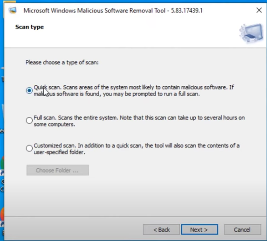Close the Malicious Software Removal Tool window
Screen dimensions: 267x241
pos(259,10)
